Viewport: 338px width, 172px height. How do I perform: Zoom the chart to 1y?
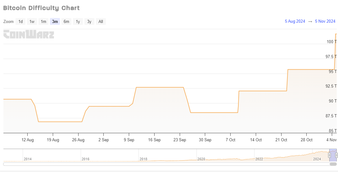[x=78, y=21]
